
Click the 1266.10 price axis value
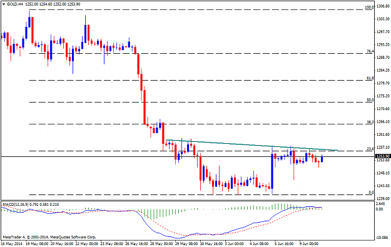tap(383, 122)
